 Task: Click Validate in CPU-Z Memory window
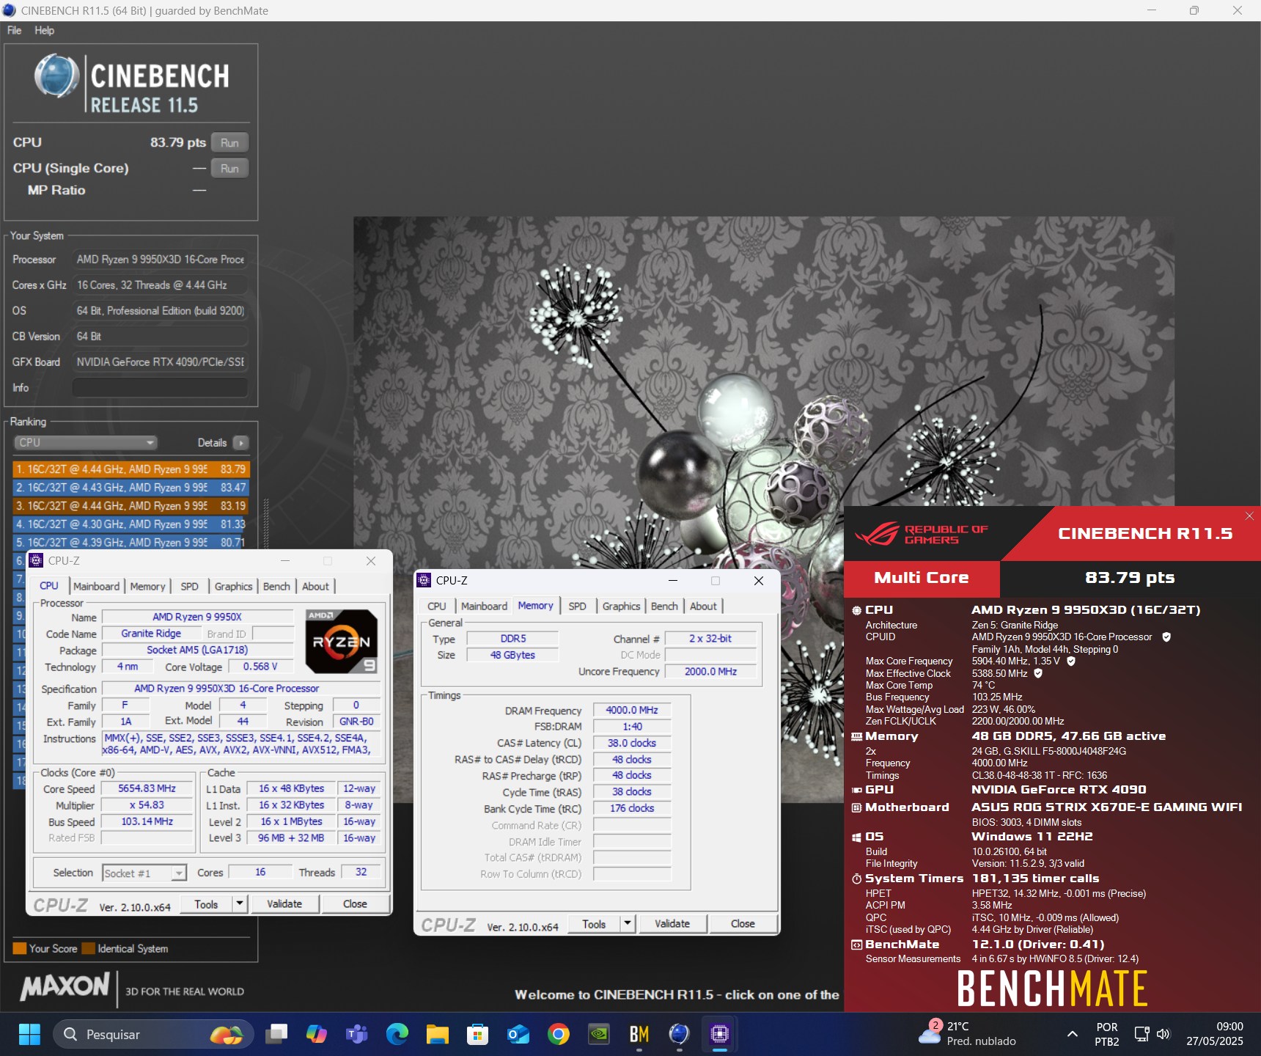pos(672,923)
